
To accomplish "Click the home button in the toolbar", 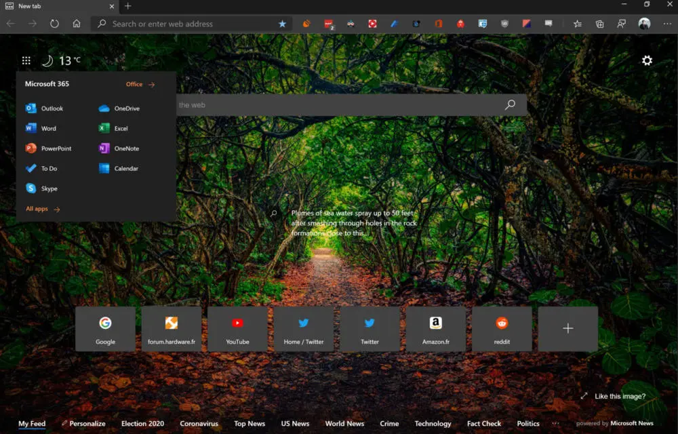I will click(77, 24).
